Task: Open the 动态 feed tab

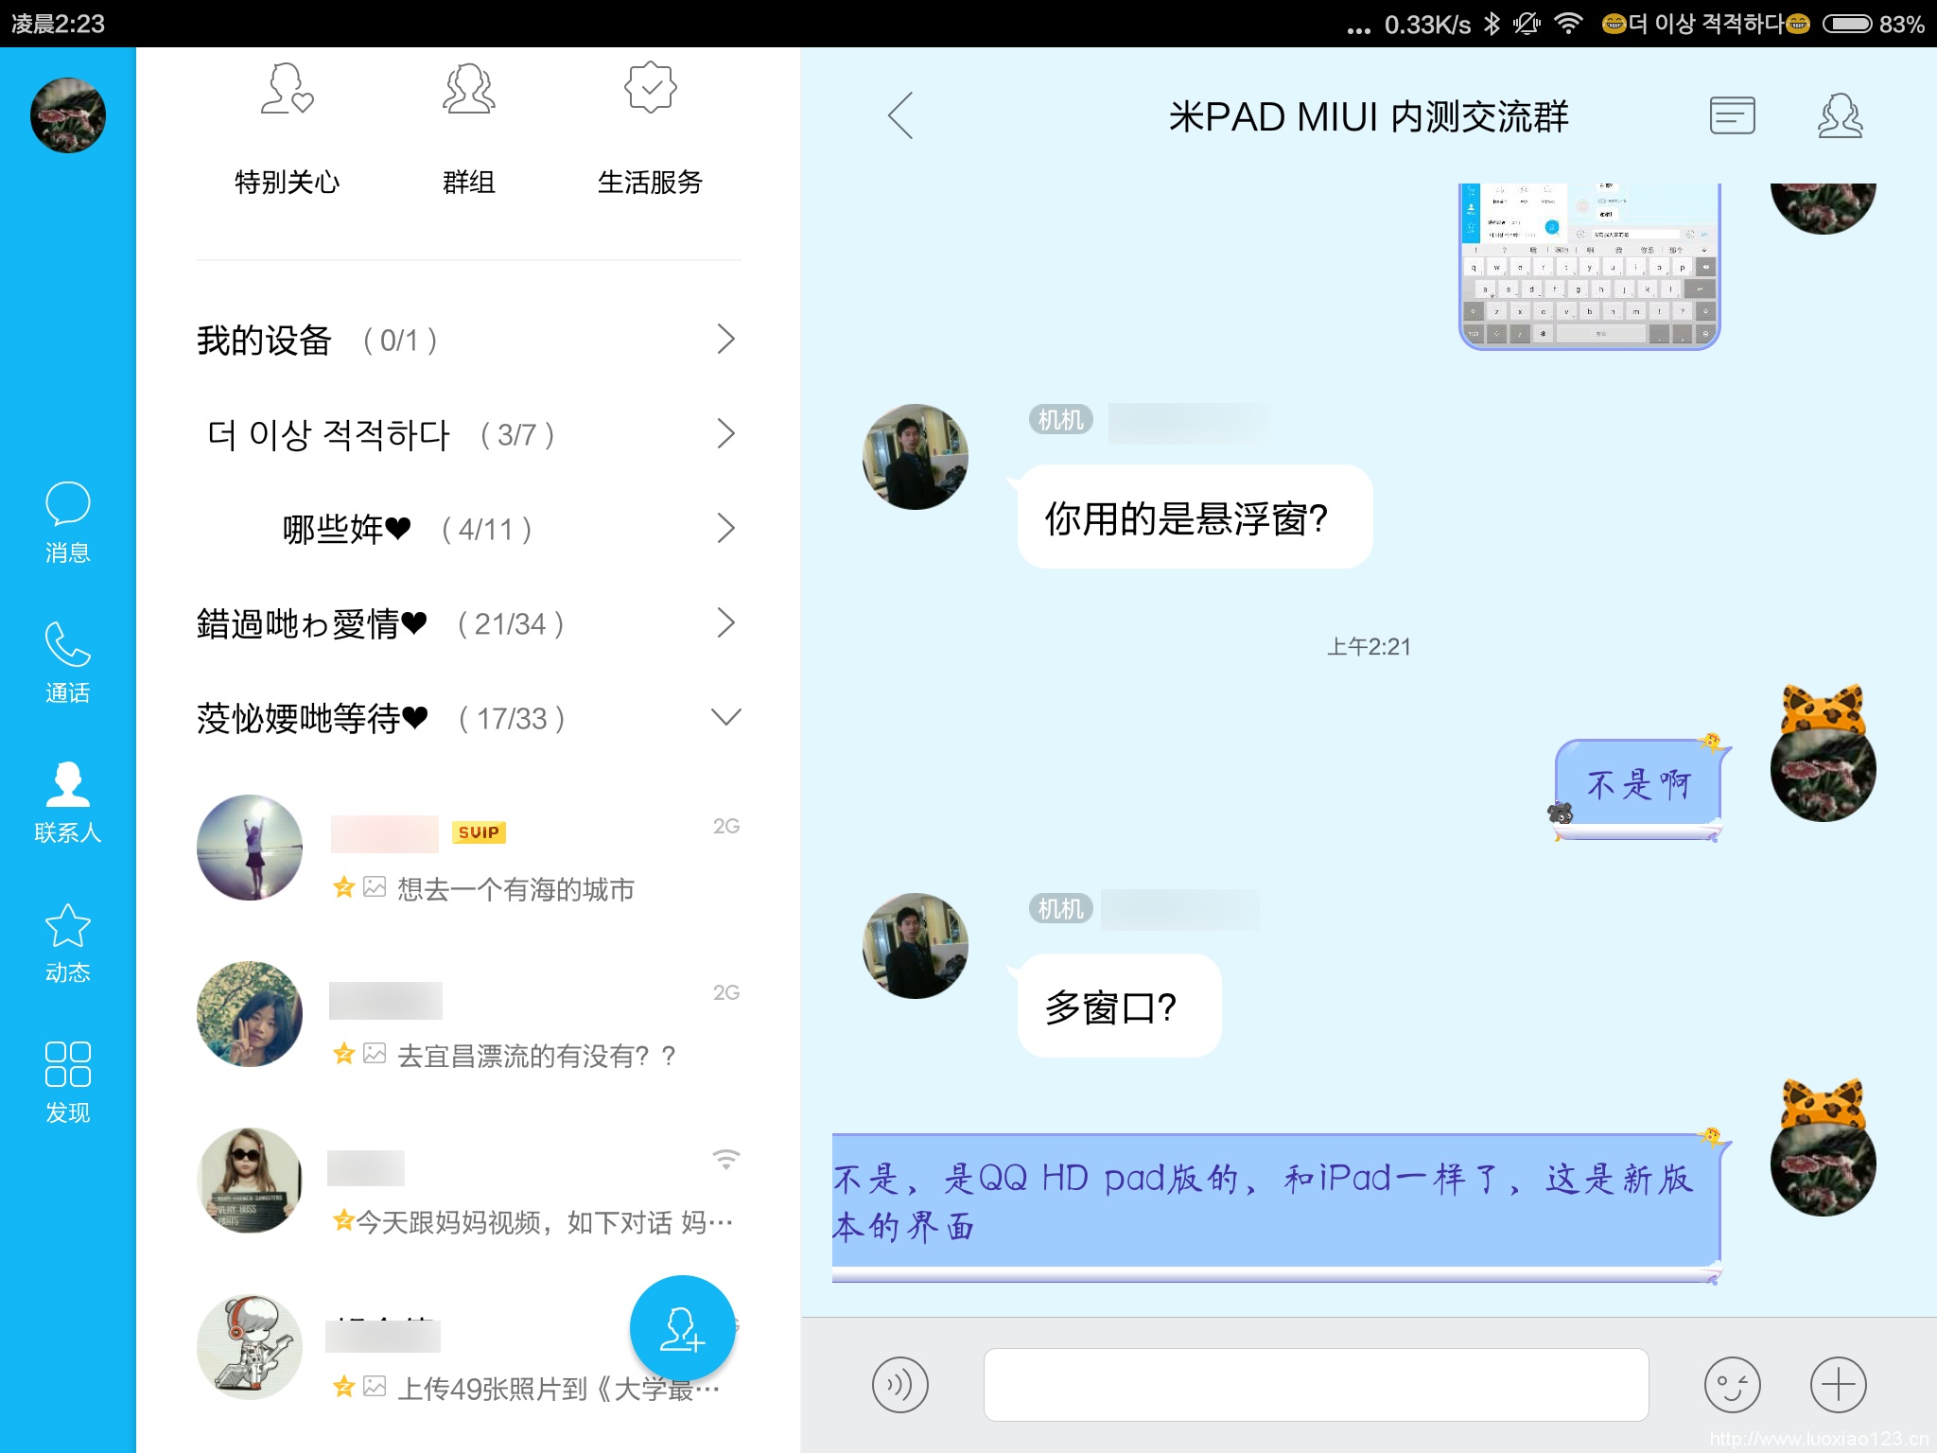Action: pyautogui.click(x=68, y=942)
